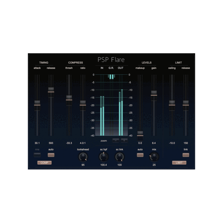223x223 pixels.
Task: Click the ratio value 4.0:1
Action: click(x=83, y=143)
